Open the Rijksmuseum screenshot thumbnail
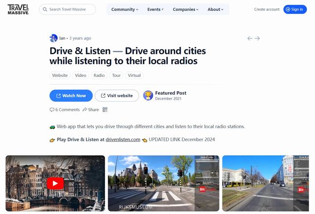The width and height of the screenshot is (315, 214). coord(162,183)
